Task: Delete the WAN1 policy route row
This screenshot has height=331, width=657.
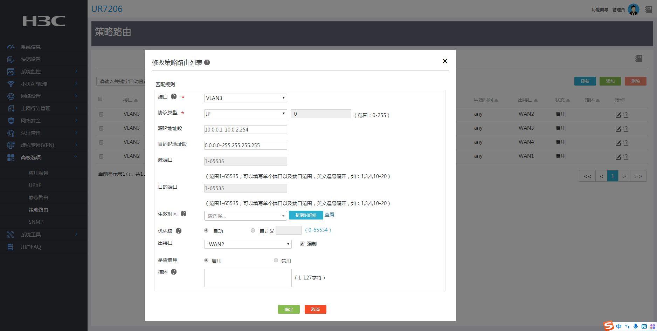Action: (626, 157)
